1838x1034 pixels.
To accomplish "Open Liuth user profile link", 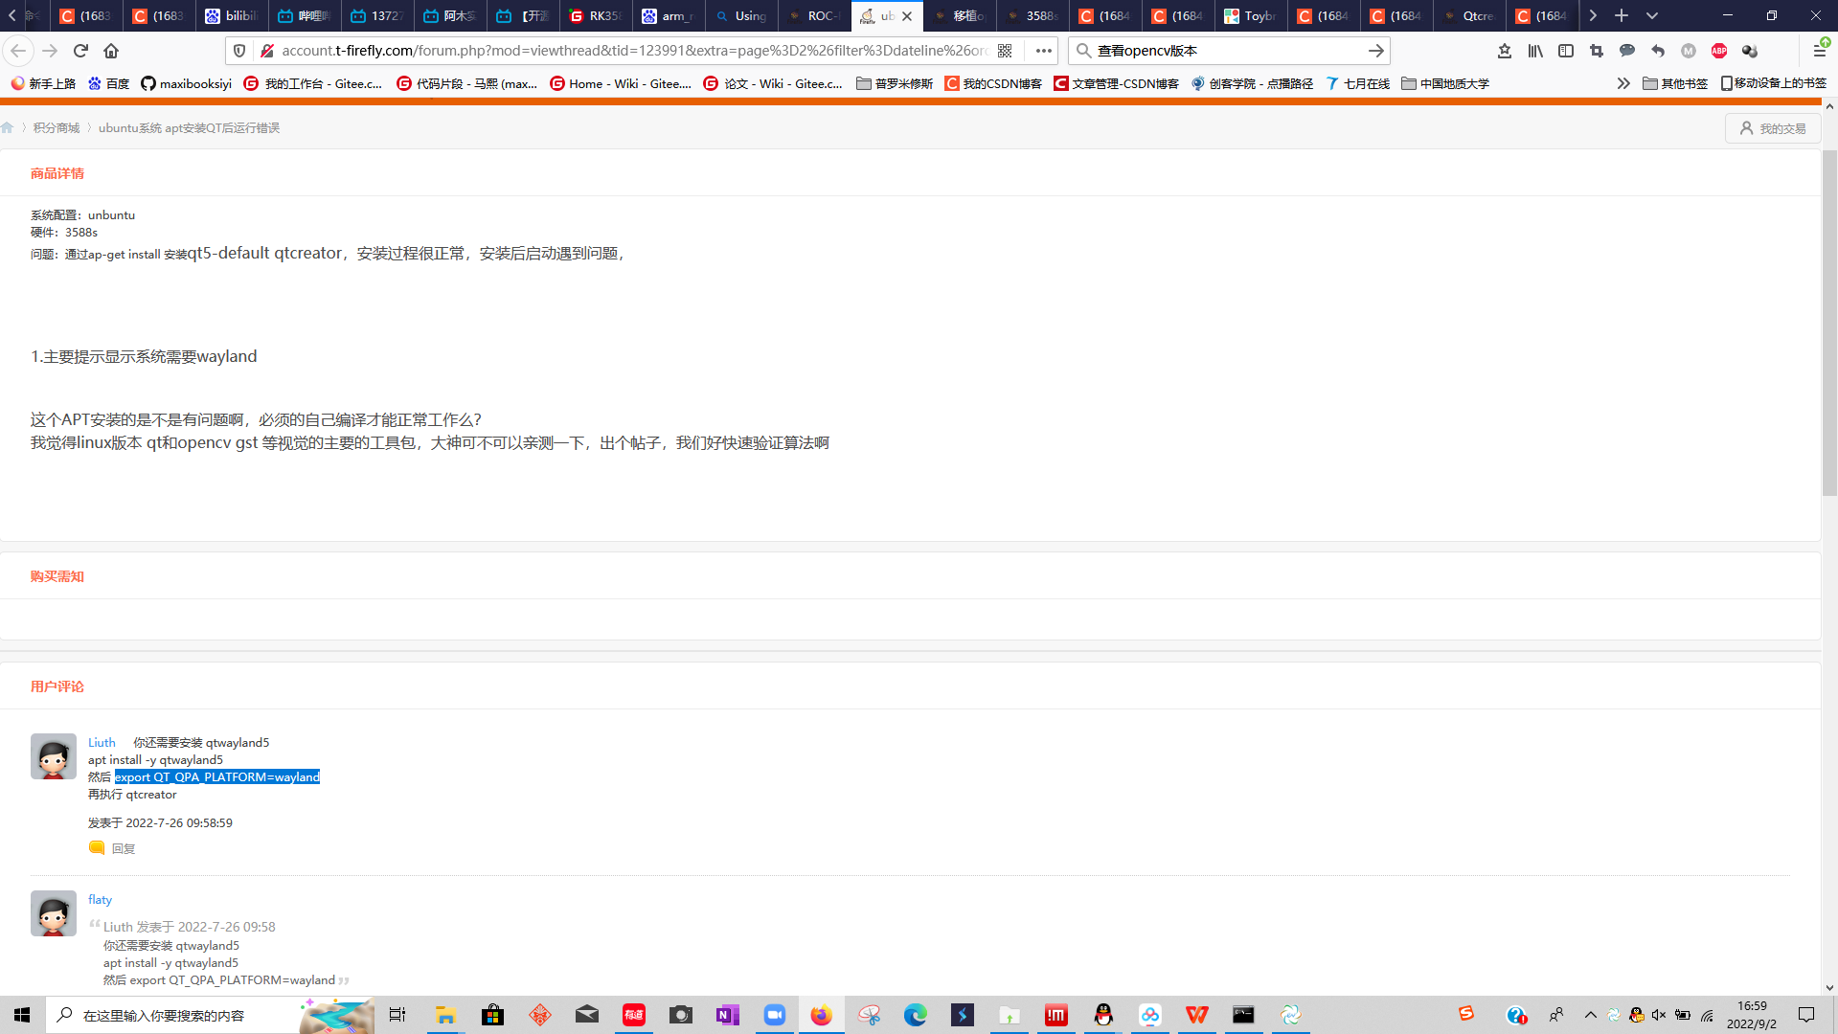I will click(102, 742).
